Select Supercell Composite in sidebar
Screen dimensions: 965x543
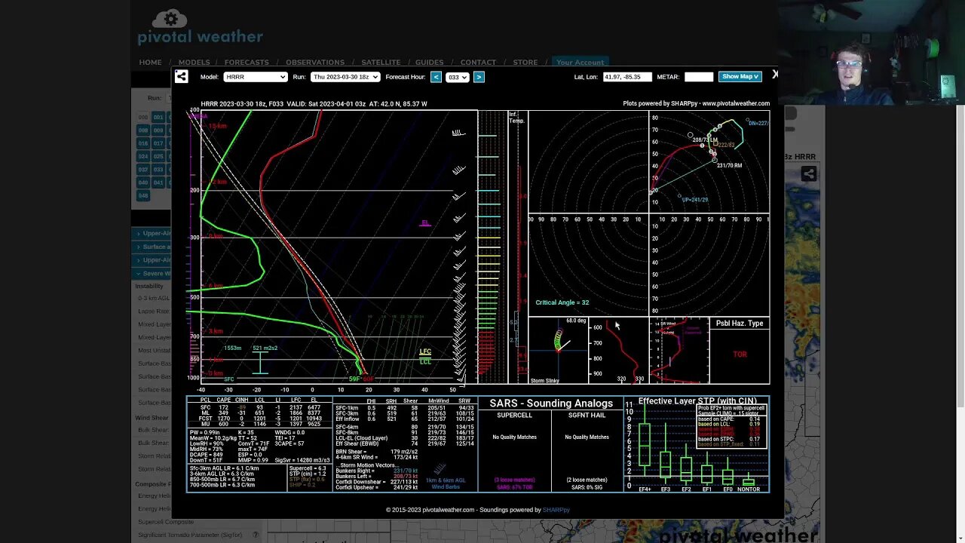165,522
